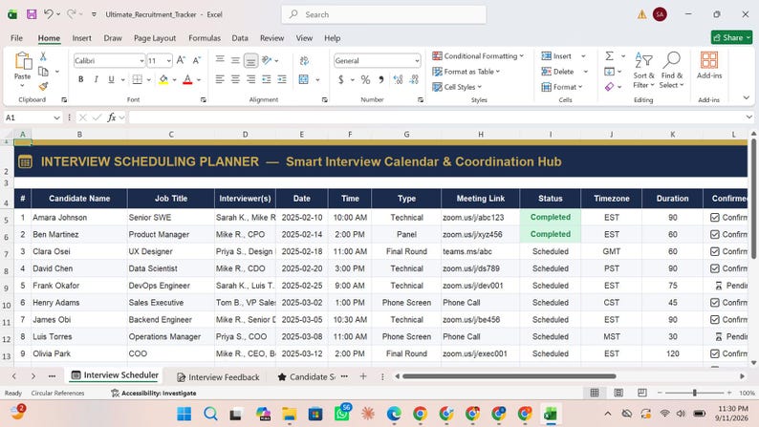This screenshot has width=759, height=427.
Task: Open the number format General dropdown
Action: click(417, 61)
